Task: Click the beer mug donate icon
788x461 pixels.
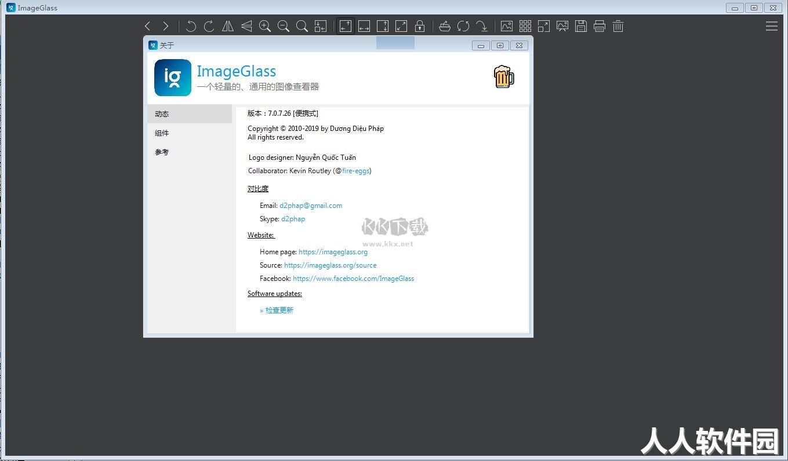Action: pyautogui.click(x=504, y=77)
